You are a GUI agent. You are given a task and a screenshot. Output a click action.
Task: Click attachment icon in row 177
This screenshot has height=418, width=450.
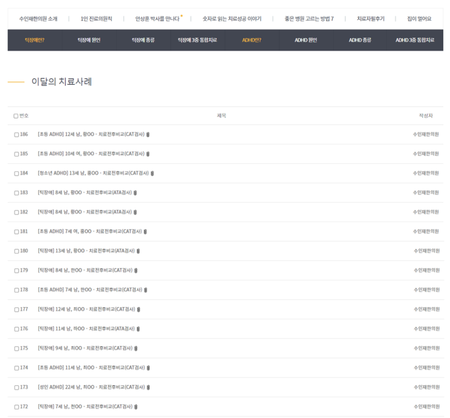tap(139, 309)
